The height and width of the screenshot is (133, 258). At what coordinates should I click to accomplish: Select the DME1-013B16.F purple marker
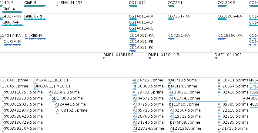pos(104,58)
